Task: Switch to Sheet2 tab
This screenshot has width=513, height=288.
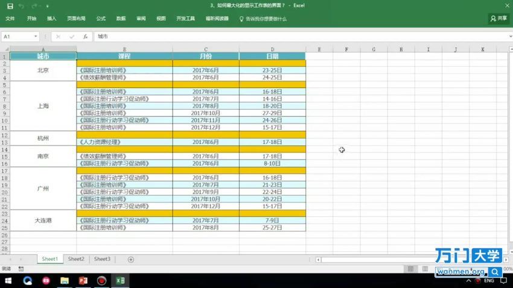Action: tap(76, 259)
